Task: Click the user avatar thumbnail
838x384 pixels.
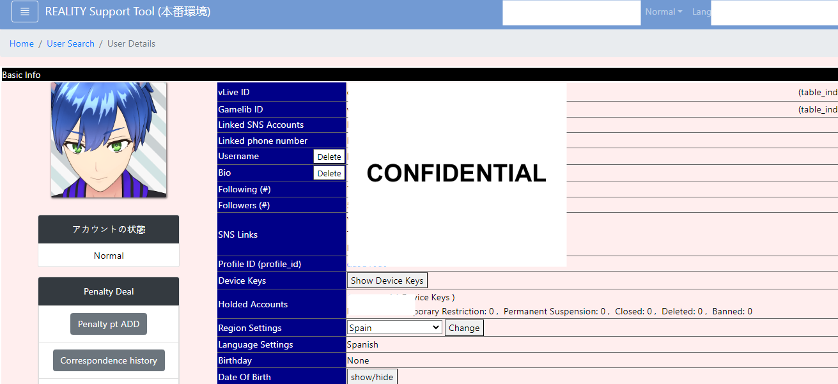Action: tap(109, 139)
